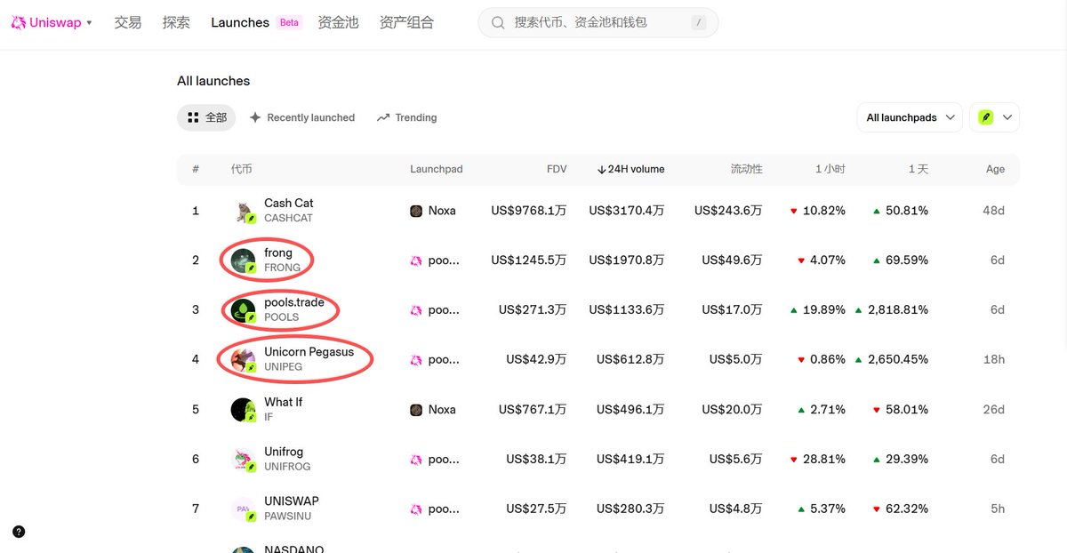1067x553 pixels.
Task: Click the Unicorn Pegasus token icon
Action: tap(244, 360)
